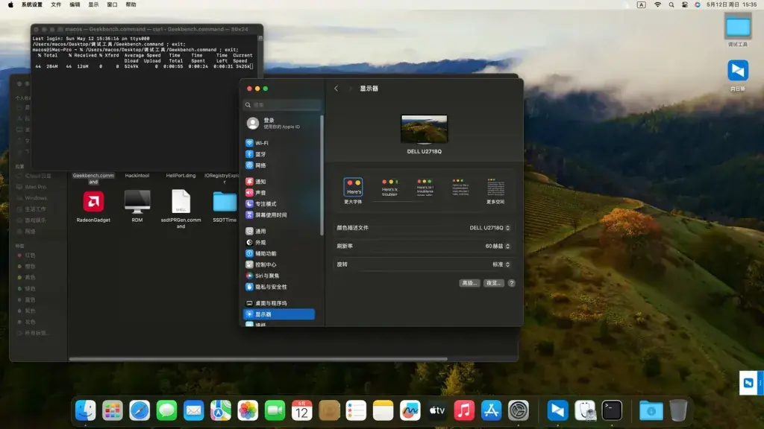Open the 刷新率 60赫兹 dropdown
The width and height of the screenshot is (764, 429).
[498, 246]
